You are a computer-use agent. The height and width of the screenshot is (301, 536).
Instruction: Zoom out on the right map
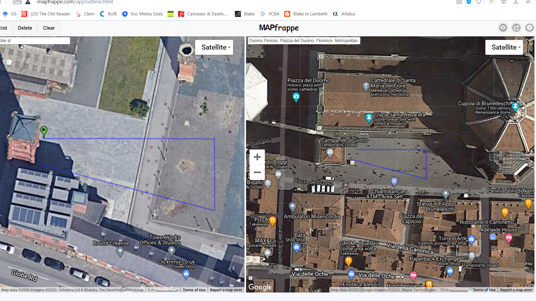click(257, 172)
